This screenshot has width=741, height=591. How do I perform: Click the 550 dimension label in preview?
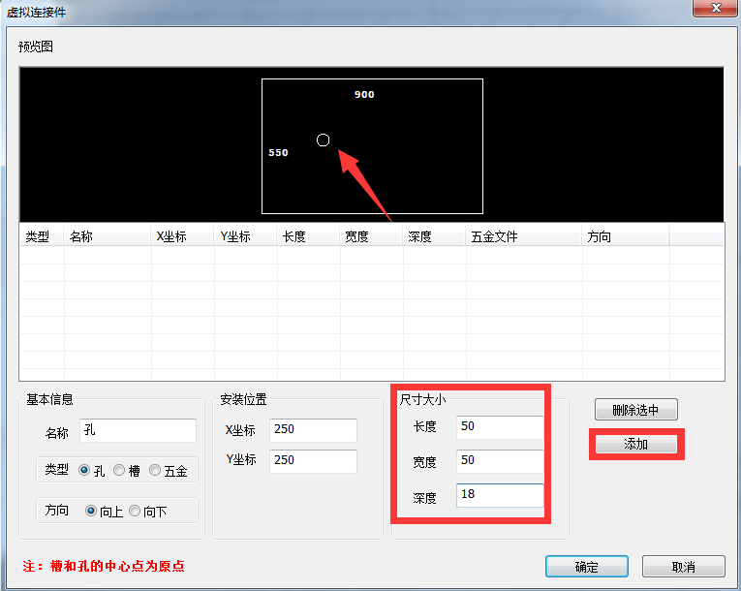[278, 153]
